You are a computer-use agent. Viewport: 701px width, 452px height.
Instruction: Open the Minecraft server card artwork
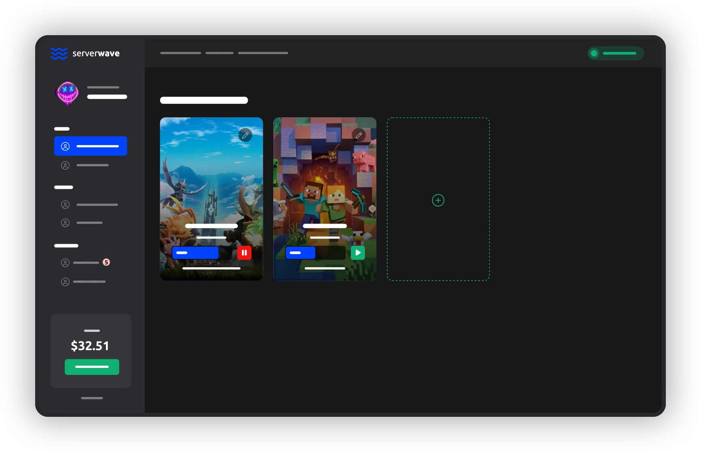325,182
